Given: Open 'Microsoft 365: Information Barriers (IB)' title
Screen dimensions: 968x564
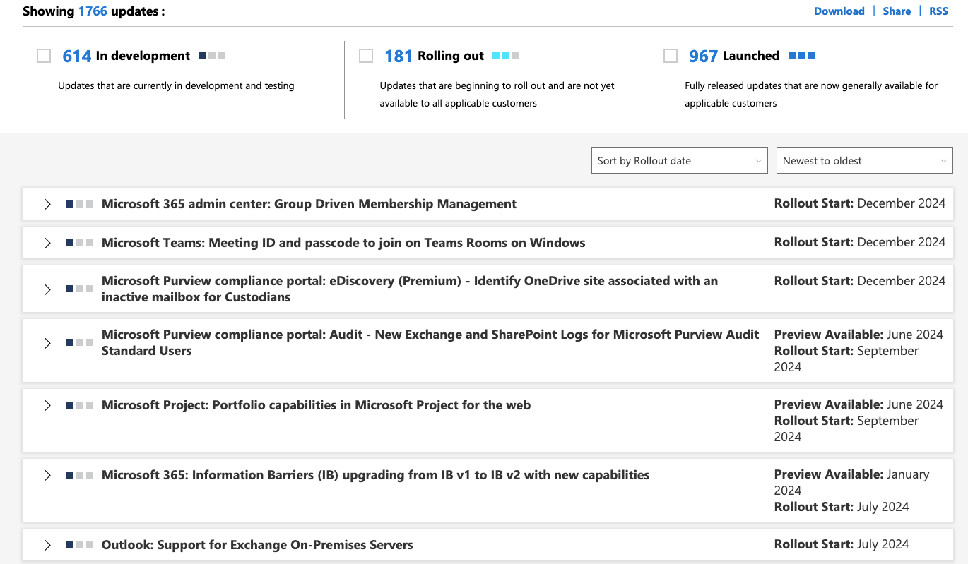Looking at the screenshot, I should click(375, 475).
